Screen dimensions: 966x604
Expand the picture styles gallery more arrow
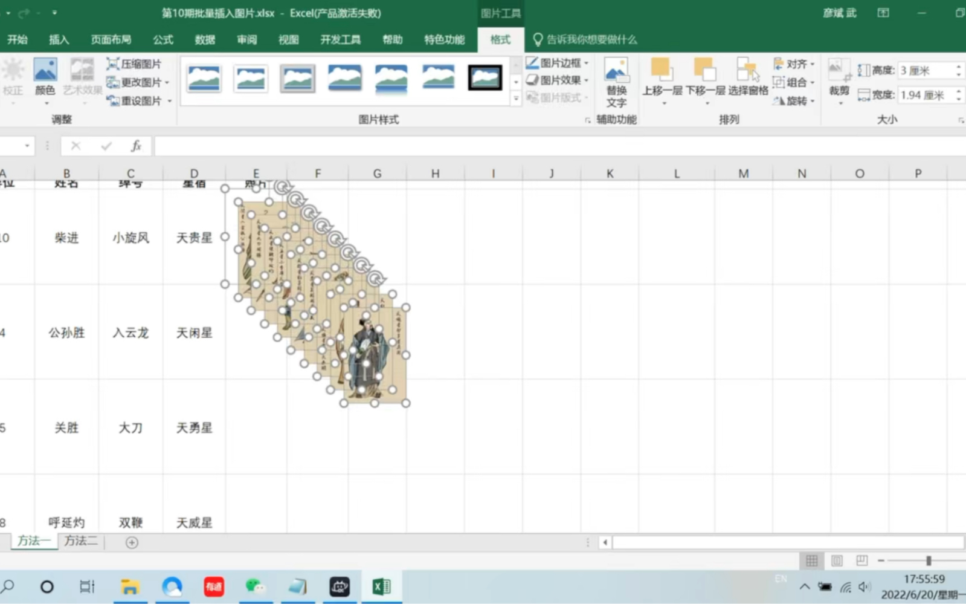[x=516, y=98]
